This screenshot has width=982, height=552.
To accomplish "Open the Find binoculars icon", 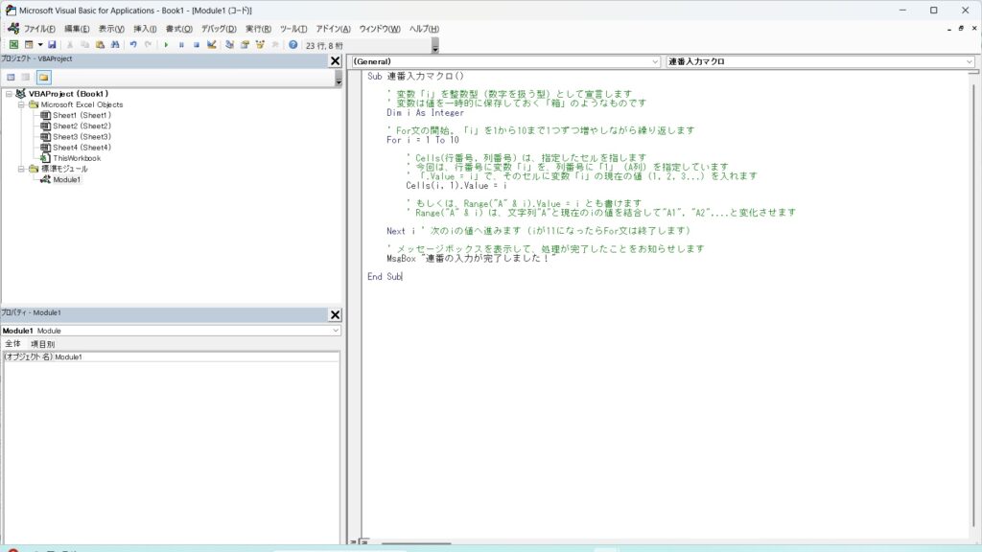I will 115,44.
